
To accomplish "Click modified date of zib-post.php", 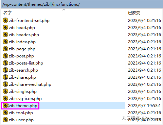I will [144, 56].
